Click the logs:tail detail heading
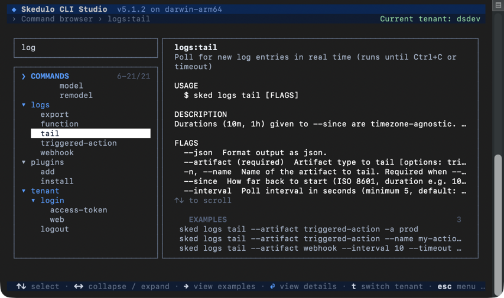504x298 pixels. pos(196,48)
